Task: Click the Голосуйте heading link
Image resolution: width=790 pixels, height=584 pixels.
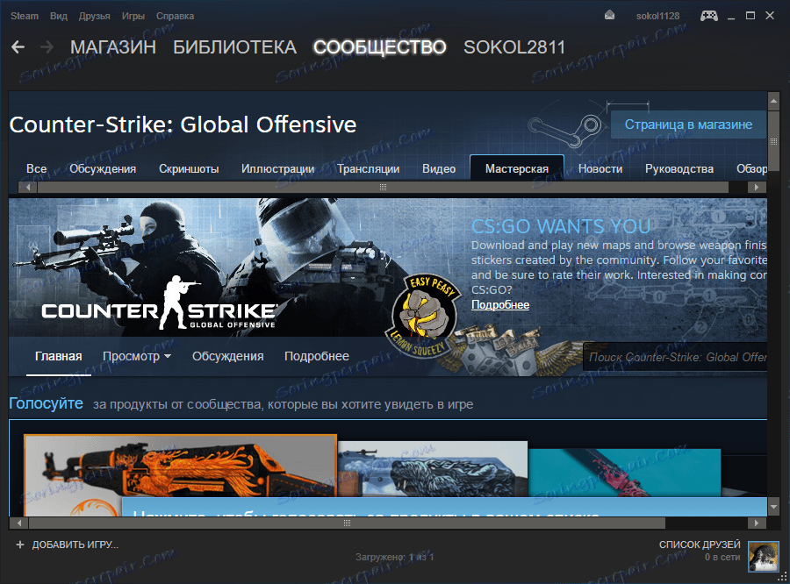Action: coord(46,403)
